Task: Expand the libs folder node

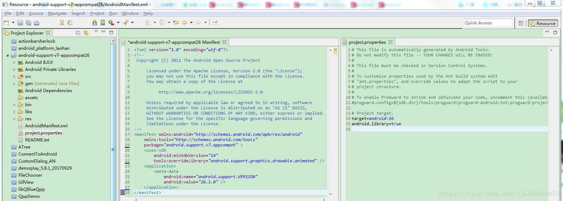Action: [14, 112]
